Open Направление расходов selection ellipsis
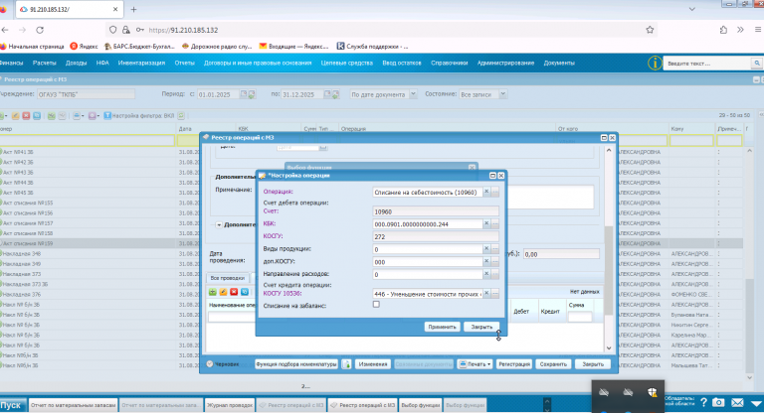Screen dimensions: 764x413 pos(495,274)
